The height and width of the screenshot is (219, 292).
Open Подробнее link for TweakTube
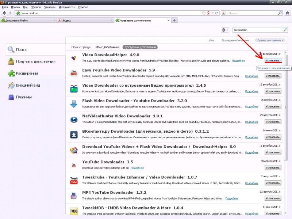tap(251, 183)
